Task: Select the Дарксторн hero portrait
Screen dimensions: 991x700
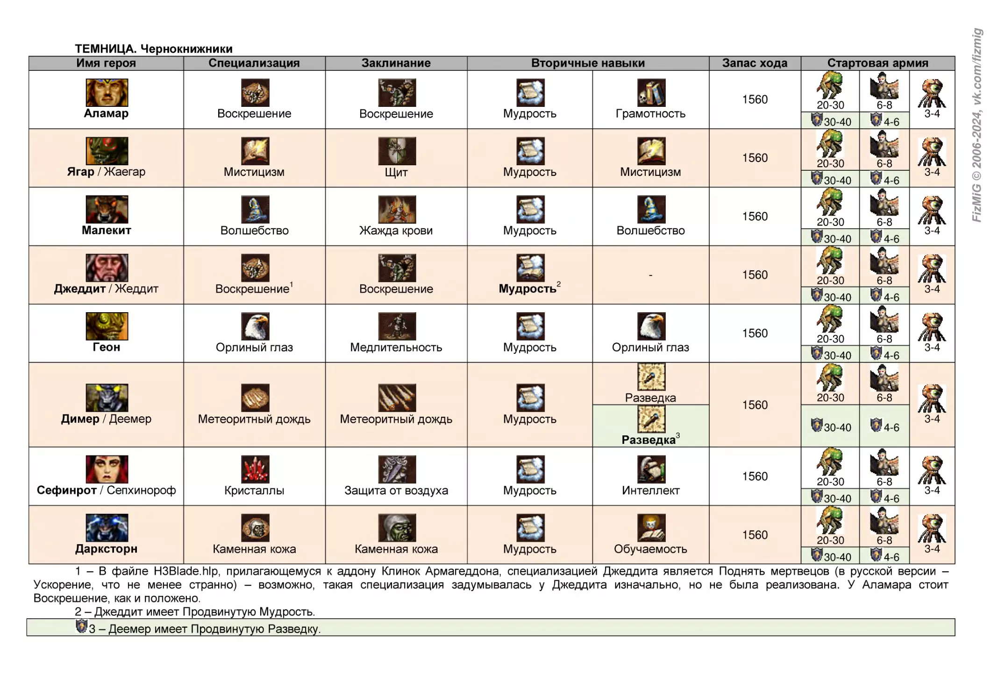Action: pyautogui.click(x=107, y=528)
